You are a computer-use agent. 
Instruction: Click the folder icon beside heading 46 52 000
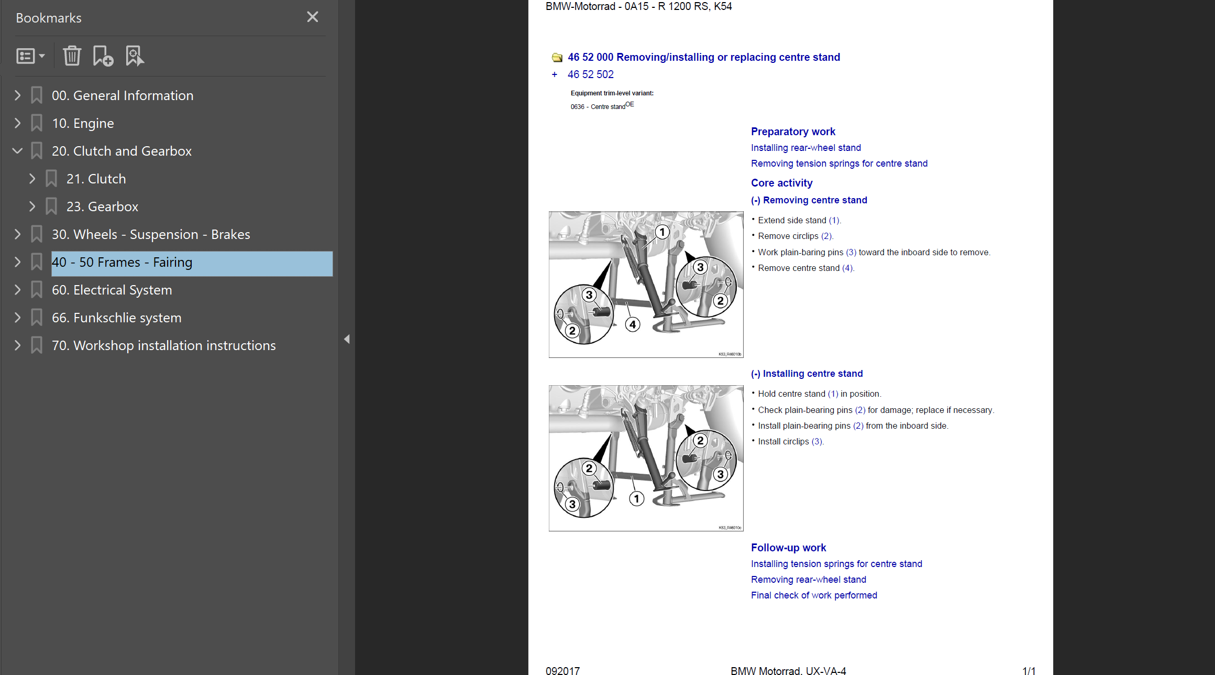click(557, 58)
